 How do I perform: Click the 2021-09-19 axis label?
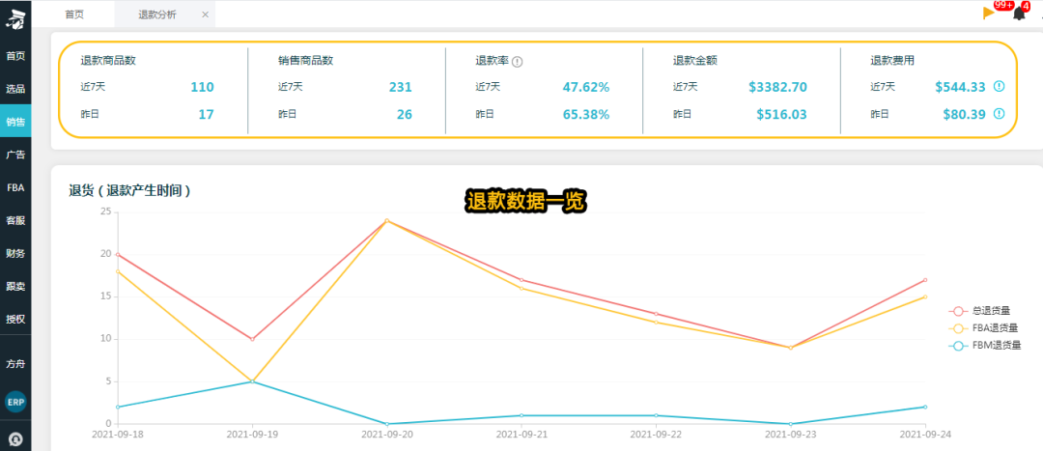(x=251, y=435)
